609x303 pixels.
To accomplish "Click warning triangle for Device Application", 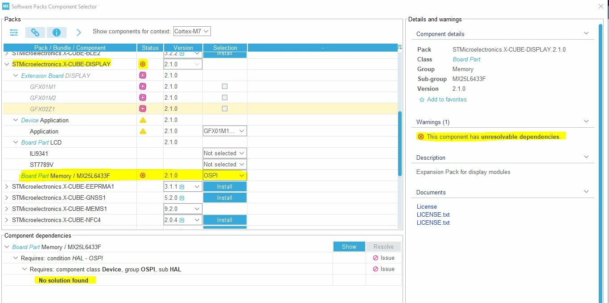I will pyautogui.click(x=143, y=120).
